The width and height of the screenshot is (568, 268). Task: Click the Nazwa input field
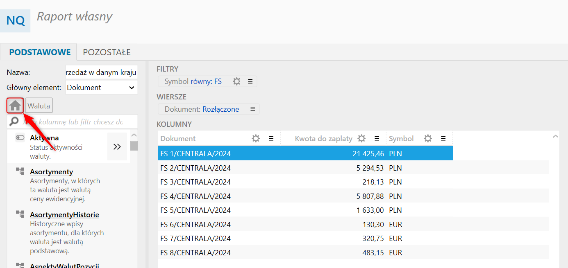(x=101, y=72)
